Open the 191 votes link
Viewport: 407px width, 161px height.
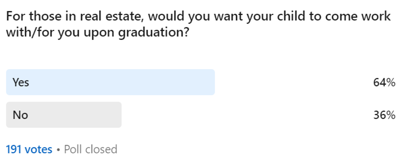(29, 149)
